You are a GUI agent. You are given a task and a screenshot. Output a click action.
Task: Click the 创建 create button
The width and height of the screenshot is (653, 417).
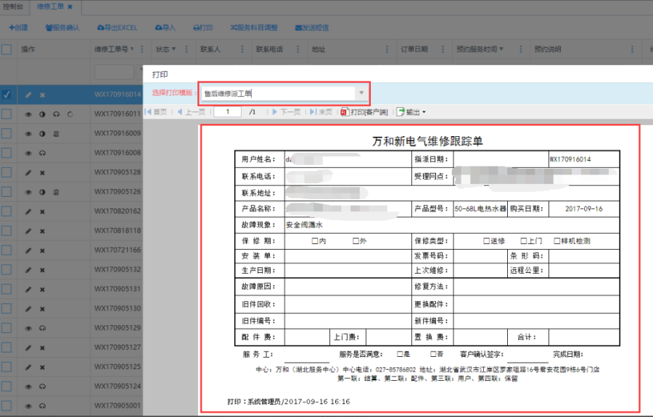[x=18, y=28]
